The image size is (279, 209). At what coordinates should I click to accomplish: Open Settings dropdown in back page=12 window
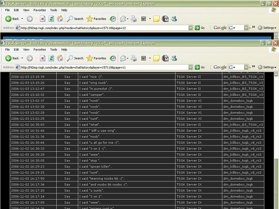[267, 28]
